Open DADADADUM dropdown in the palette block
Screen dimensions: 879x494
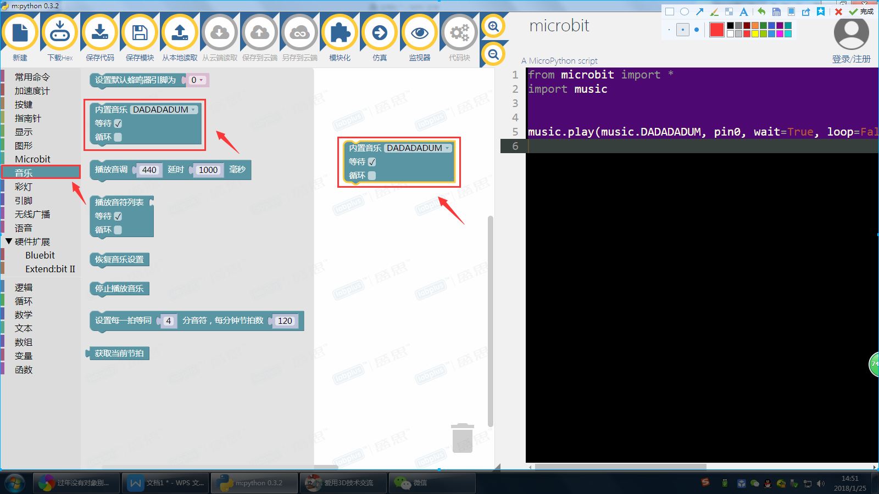pyautogui.click(x=164, y=110)
